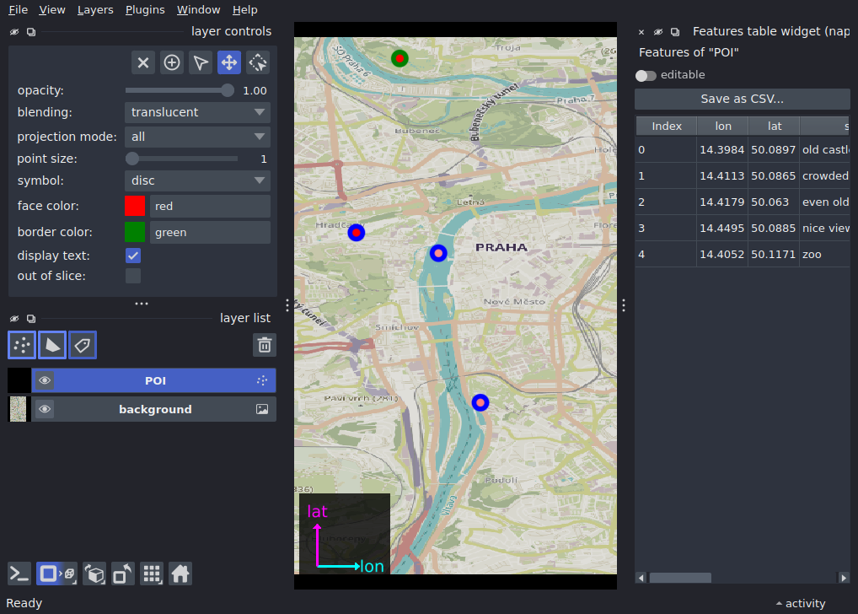Click the red face color swatch
The height and width of the screenshot is (614, 858).
(x=135, y=206)
